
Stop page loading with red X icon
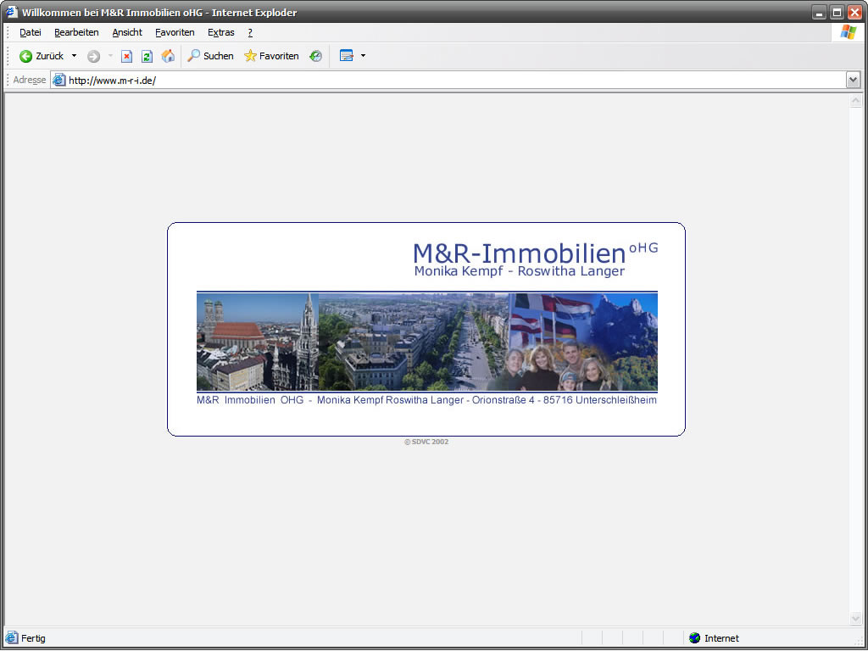pyautogui.click(x=126, y=56)
